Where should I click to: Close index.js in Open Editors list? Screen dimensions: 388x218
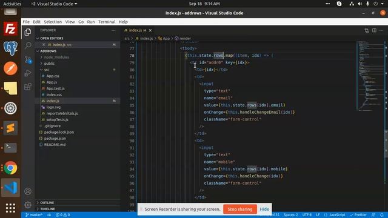point(44,45)
